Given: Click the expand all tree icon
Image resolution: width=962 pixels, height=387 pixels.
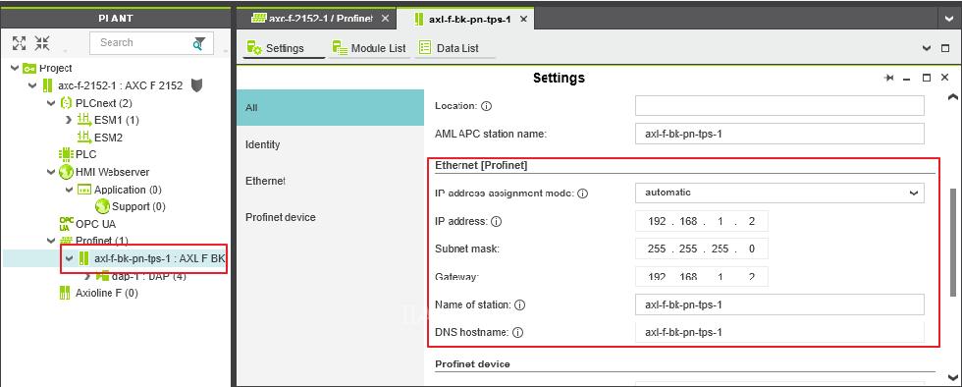Looking at the screenshot, I should 19,43.
